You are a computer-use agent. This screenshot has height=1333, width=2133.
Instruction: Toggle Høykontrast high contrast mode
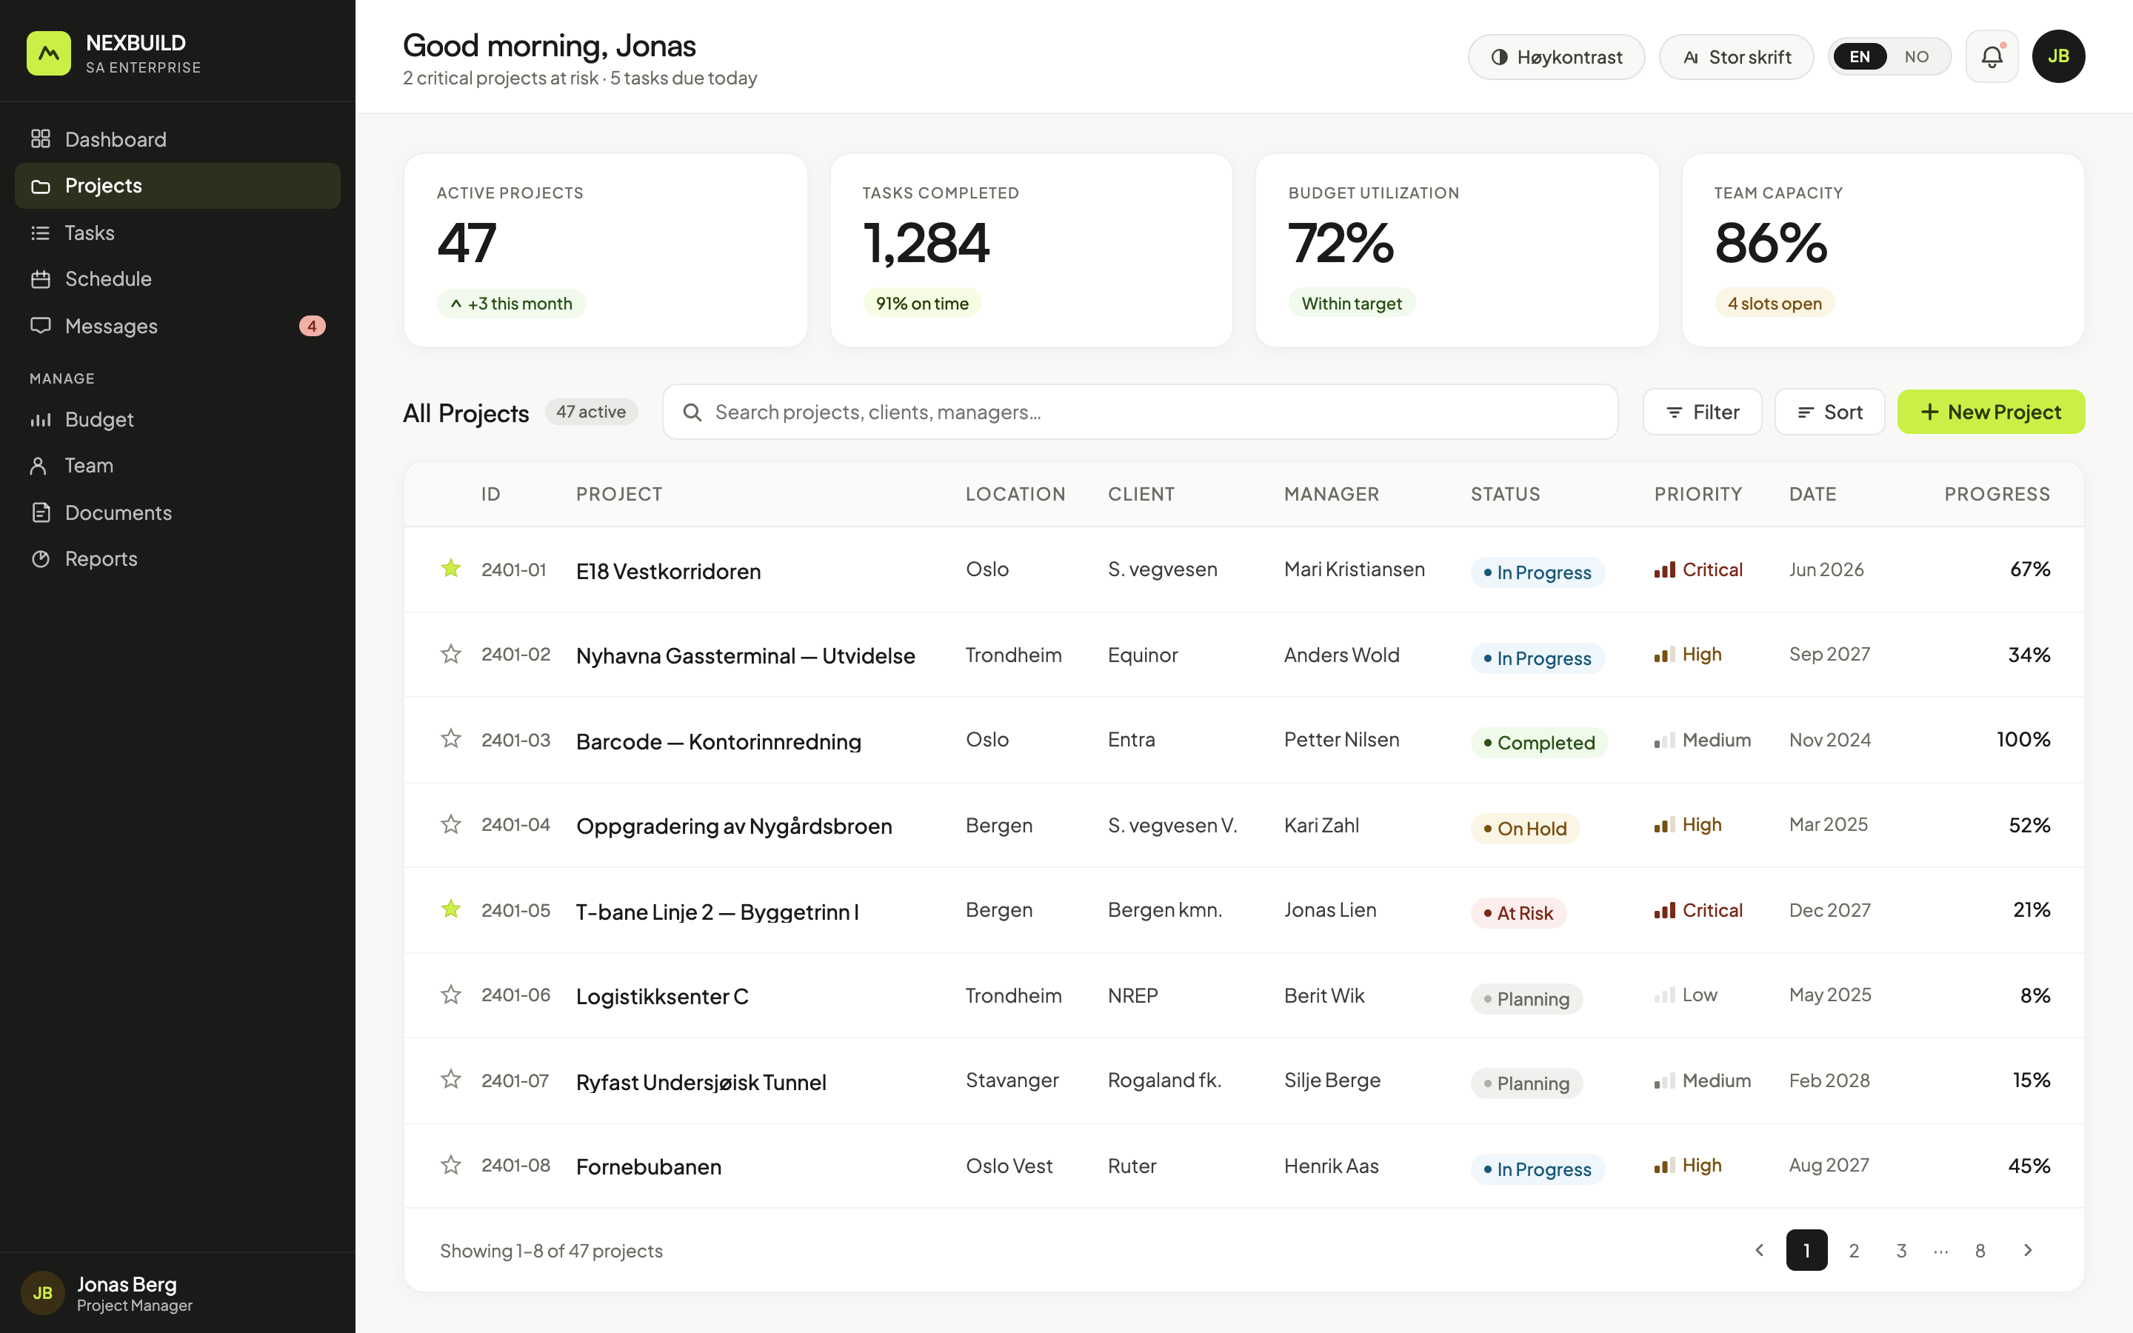[1555, 57]
